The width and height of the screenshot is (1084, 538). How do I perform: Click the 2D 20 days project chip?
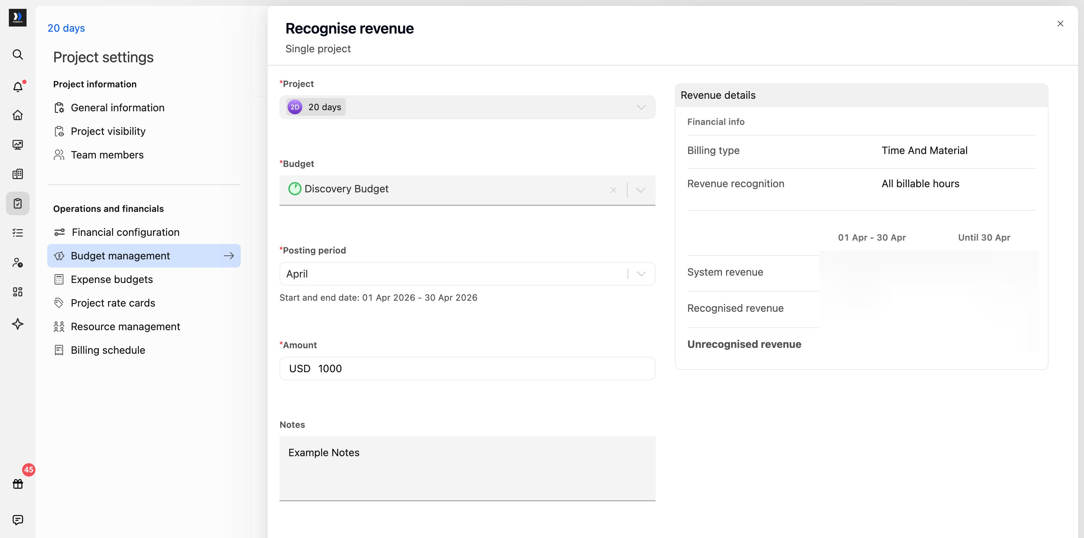[x=316, y=107]
